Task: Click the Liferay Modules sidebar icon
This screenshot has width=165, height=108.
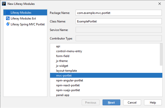Action: click(x=8, y=13)
